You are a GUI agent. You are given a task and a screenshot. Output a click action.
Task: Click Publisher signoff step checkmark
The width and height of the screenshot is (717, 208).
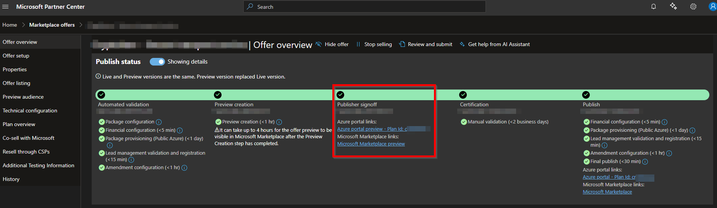pos(340,94)
